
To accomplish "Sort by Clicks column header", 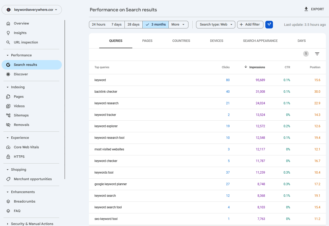I will (226, 67).
